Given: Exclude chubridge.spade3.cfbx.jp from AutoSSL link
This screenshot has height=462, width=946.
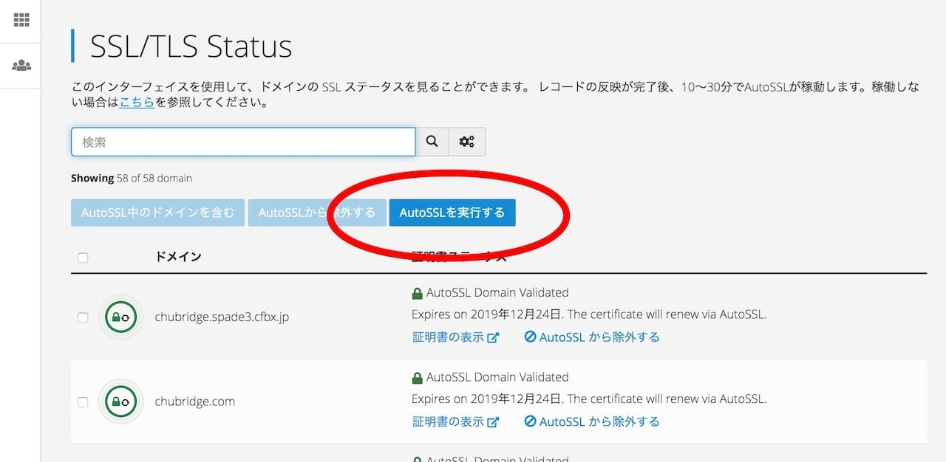Looking at the screenshot, I should 592,337.
